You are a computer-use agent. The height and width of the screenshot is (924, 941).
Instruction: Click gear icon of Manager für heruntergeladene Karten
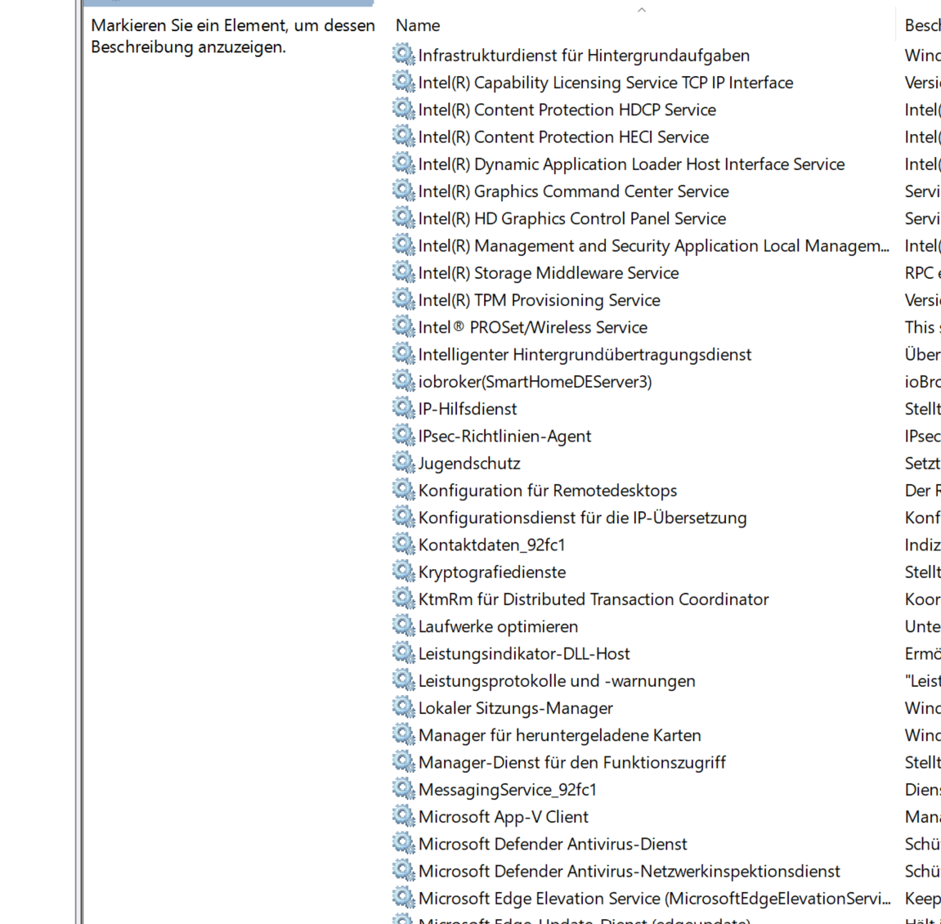403,734
